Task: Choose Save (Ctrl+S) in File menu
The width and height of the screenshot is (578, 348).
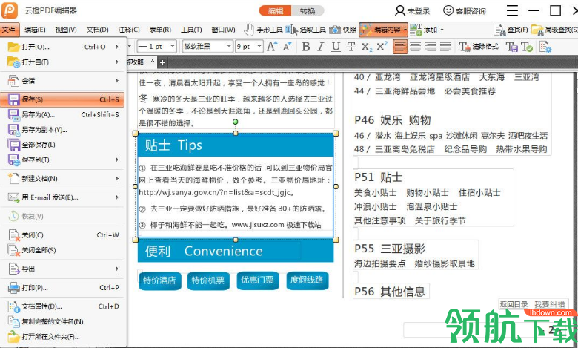Action: pos(63,99)
